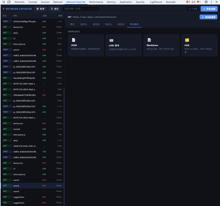The image size is (220, 206).
Task: Select the 26b85729-b29e-474f-a7 request row
Action: [32, 146]
